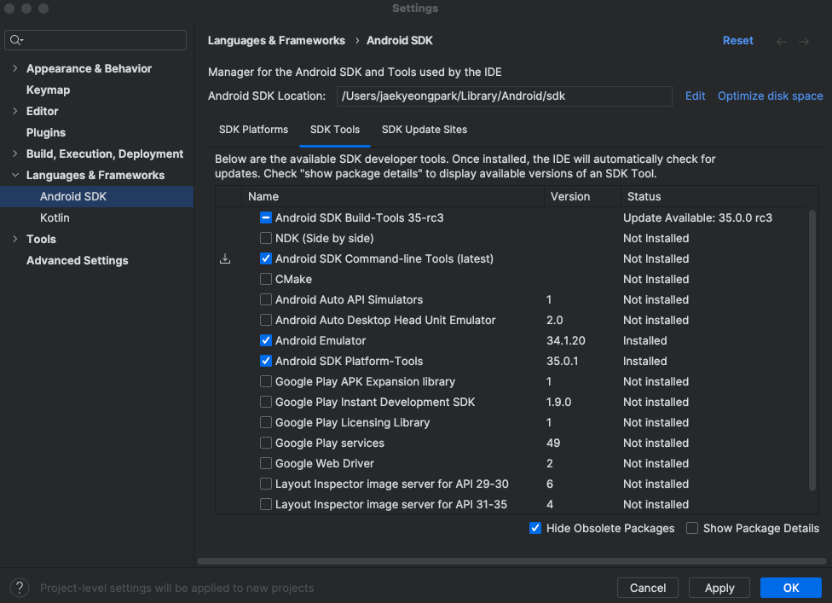Click the forward navigation arrow
Screen dimensions: 832x603
click(804, 42)
